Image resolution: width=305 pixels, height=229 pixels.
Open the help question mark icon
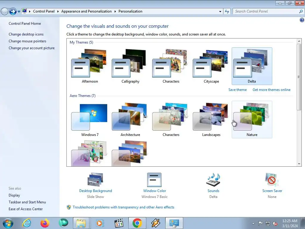[302, 20]
